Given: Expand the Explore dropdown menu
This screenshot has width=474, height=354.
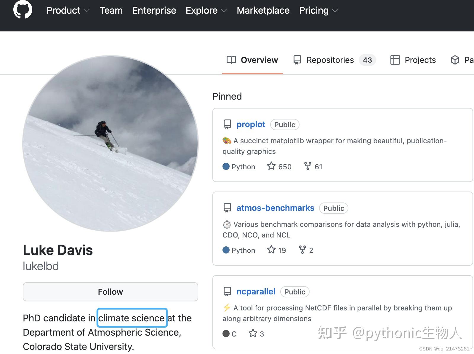Looking at the screenshot, I should 206,10.
